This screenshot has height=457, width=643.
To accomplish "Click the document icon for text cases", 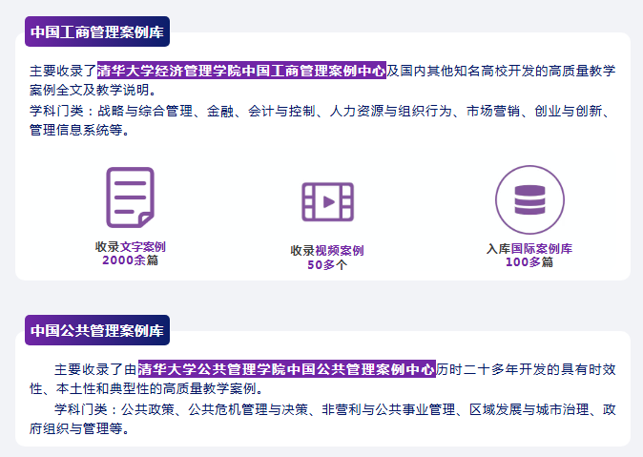I will click(x=130, y=197).
